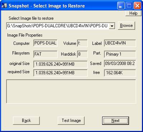Go Back to previous step
Viewport: 143px width, 132px height.
point(26,121)
